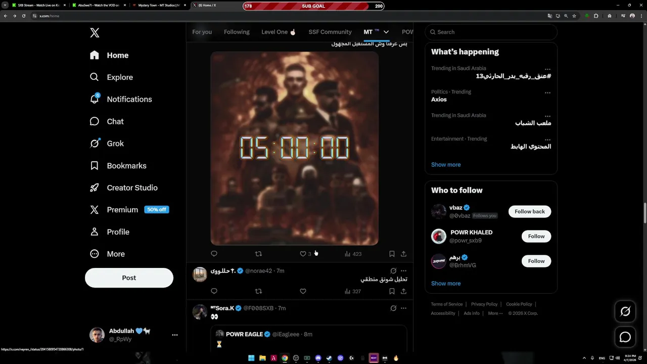Open Profile in the sidebar
Screen dimensions: 647x364
110,232
